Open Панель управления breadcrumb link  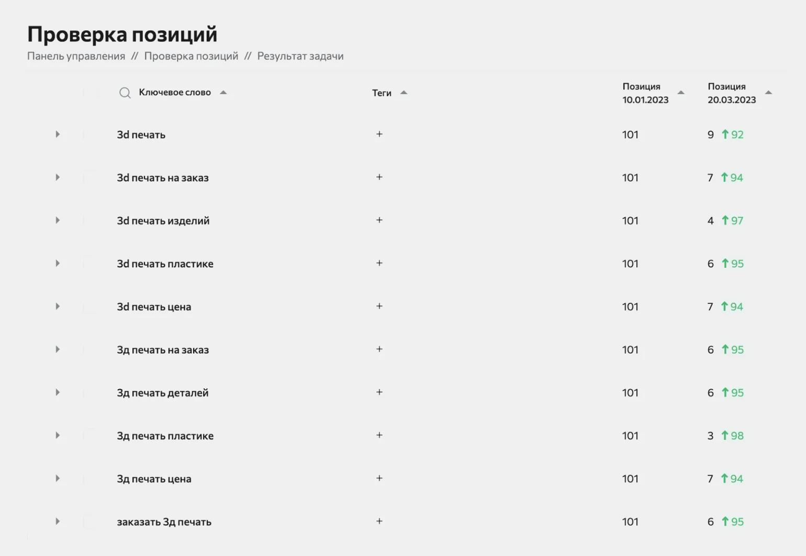pos(76,56)
